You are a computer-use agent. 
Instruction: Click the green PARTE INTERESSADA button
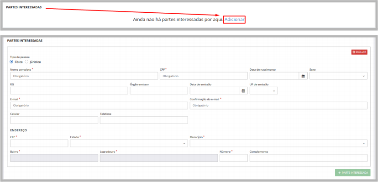click(x=353, y=172)
